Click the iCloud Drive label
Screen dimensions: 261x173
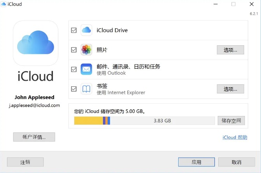tap(112, 30)
